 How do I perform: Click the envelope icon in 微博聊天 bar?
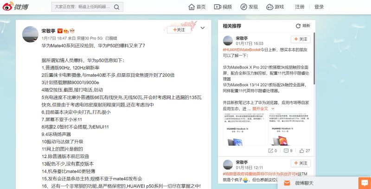(287, 183)
